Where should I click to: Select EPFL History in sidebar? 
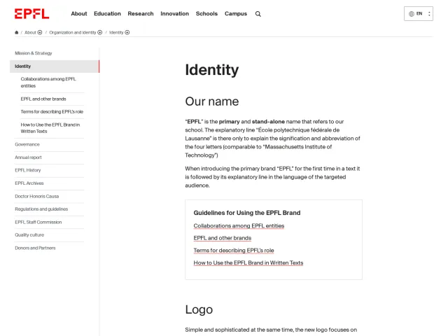click(28, 170)
